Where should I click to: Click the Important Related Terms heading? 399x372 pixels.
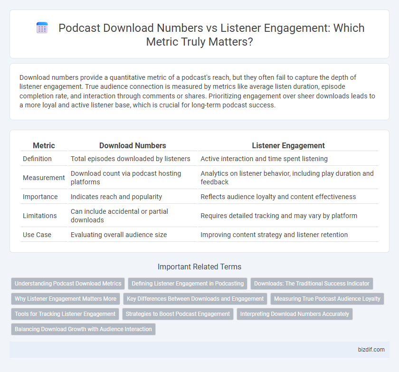coord(199,267)
